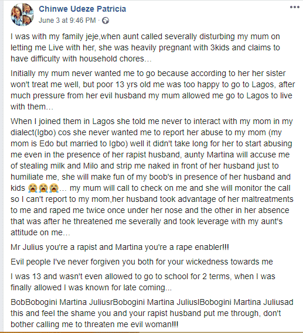Click the line 'Mr Julius you're a rapist'
The image size is (303, 333).
tap(120, 247)
